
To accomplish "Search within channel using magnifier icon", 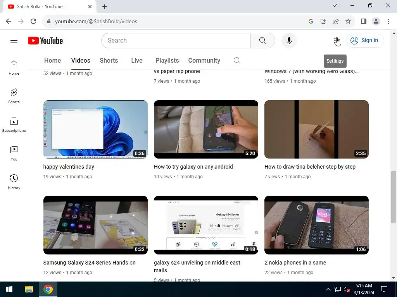I will [x=237, y=61].
